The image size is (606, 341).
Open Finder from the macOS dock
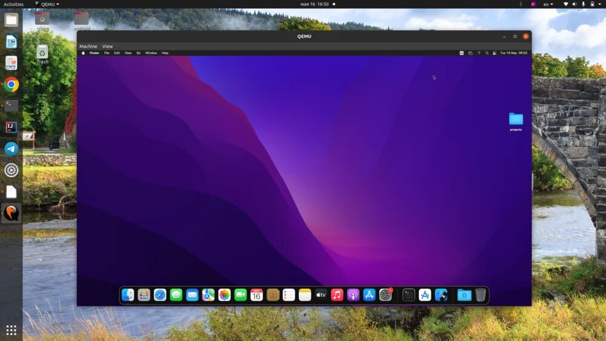coord(128,295)
